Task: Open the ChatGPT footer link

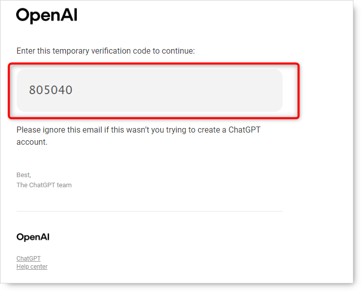Action: click(x=28, y=259)
